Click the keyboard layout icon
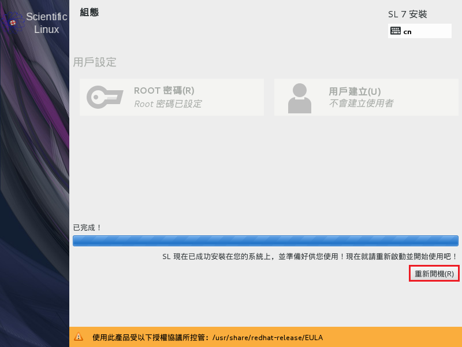The image size is (462, 347). pyautogui.click(x=396, y=31)
